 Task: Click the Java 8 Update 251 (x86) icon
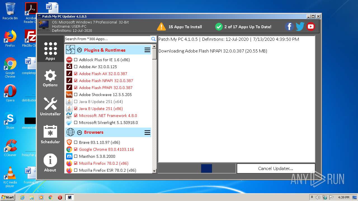coord(69,109)
